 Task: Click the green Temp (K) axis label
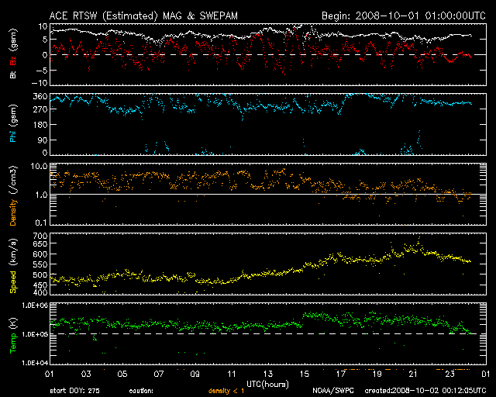pyautogui.click(x=12, y=335)
